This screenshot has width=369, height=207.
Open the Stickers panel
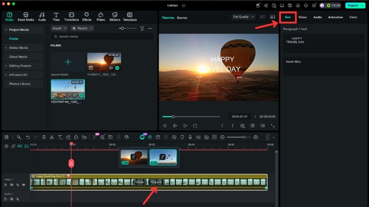[x=114, y=17]
